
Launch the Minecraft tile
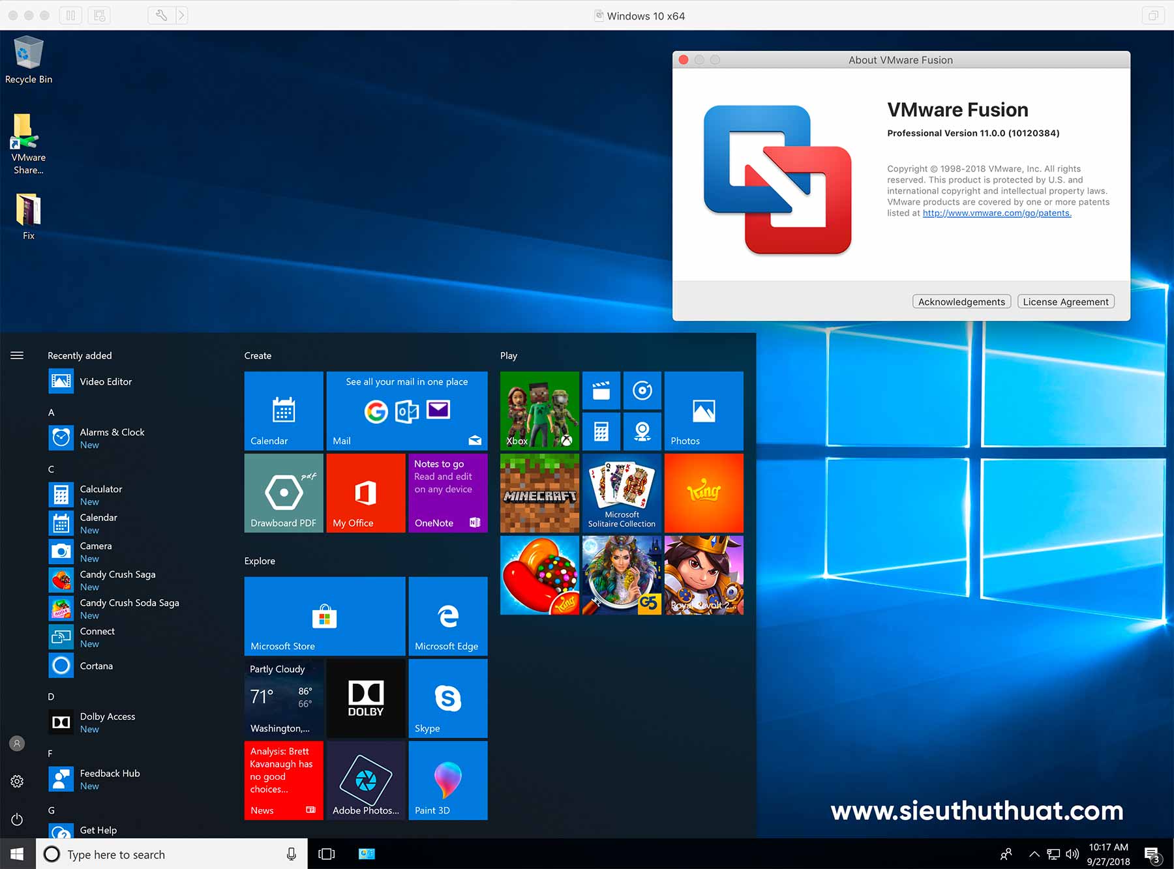click(539, 493)
